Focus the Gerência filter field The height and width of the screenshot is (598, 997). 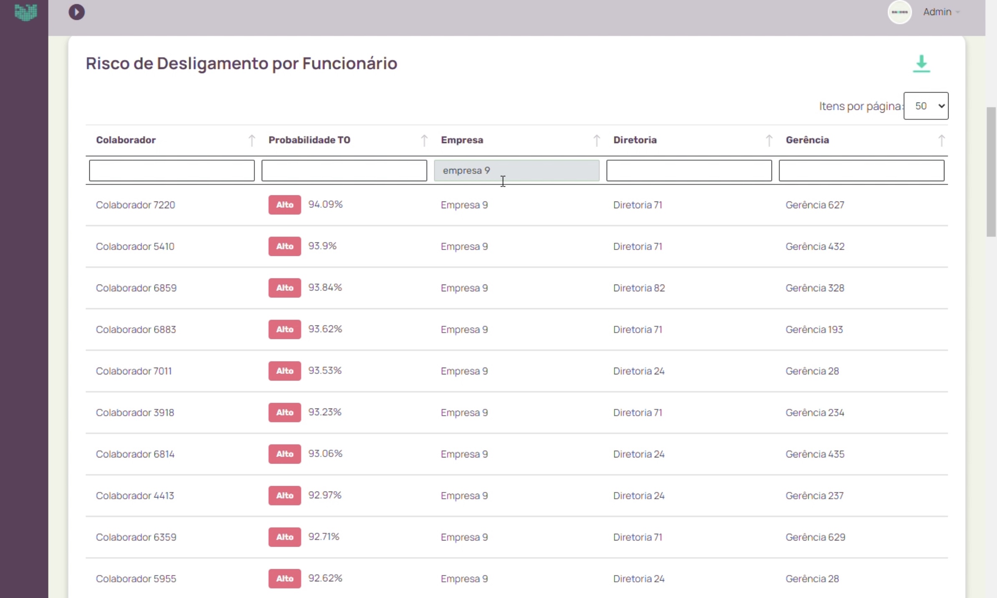click(x=861, y=170)
